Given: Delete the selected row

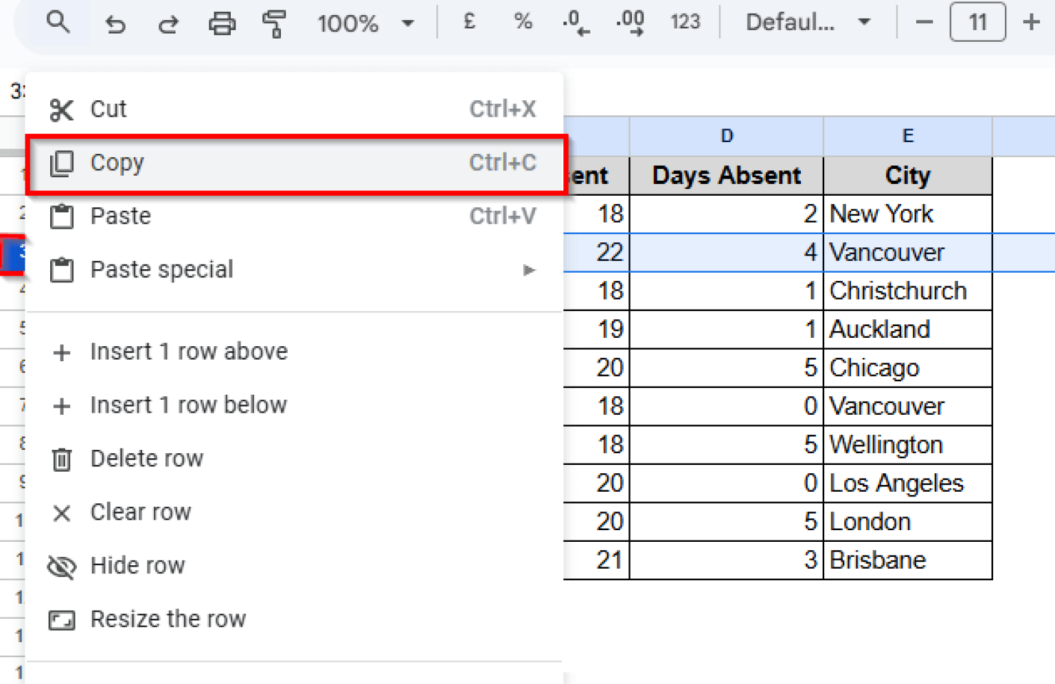Looking at the screenshot, I should (146, 458).
